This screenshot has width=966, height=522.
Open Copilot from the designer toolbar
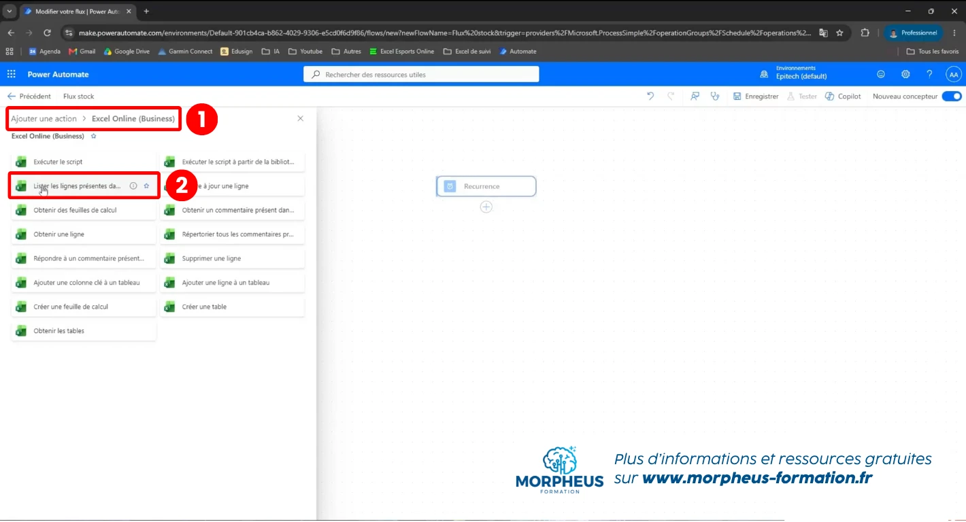pos(844,97)
